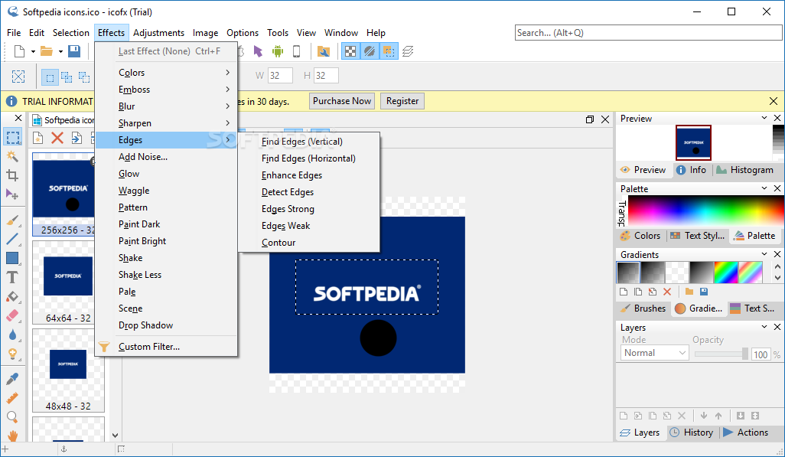Screen dimensions: 785x457
Task: Switch to the Histogram tab
Action: click(x=744, y=170)
